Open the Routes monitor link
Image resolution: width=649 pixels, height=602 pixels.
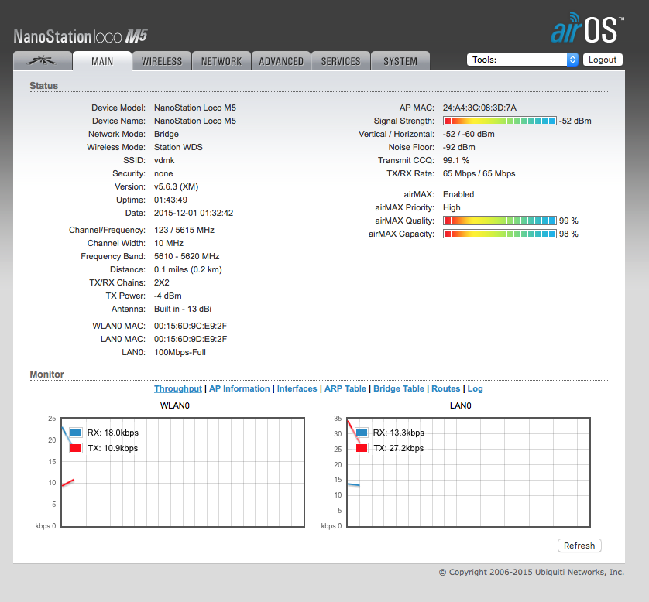coord(445,389)
